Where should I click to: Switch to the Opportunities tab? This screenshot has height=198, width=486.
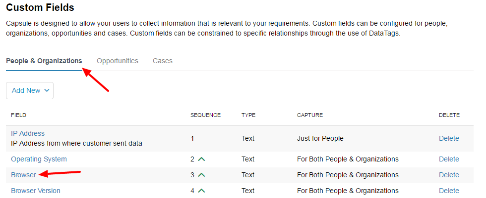point(118,61)
